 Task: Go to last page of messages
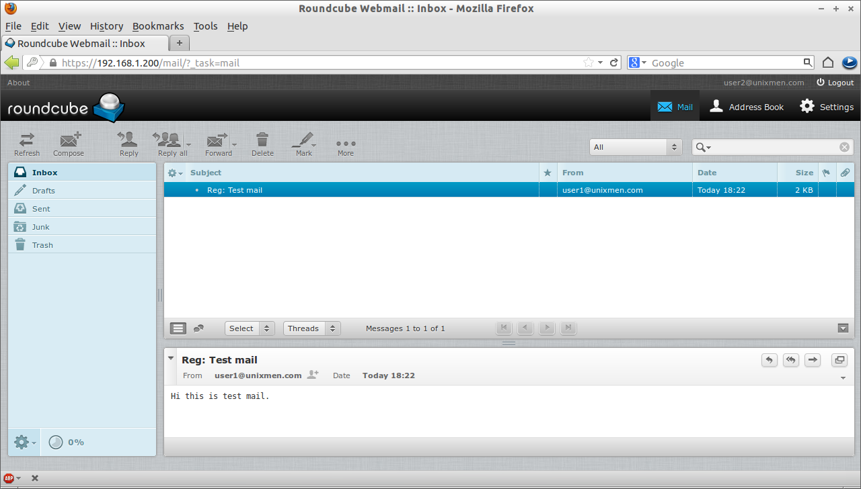tap(568, 328)
